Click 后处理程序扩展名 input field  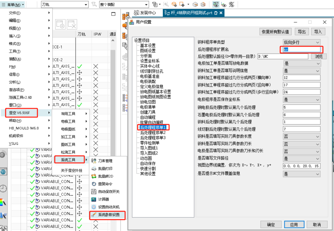(x=301, y=50)
